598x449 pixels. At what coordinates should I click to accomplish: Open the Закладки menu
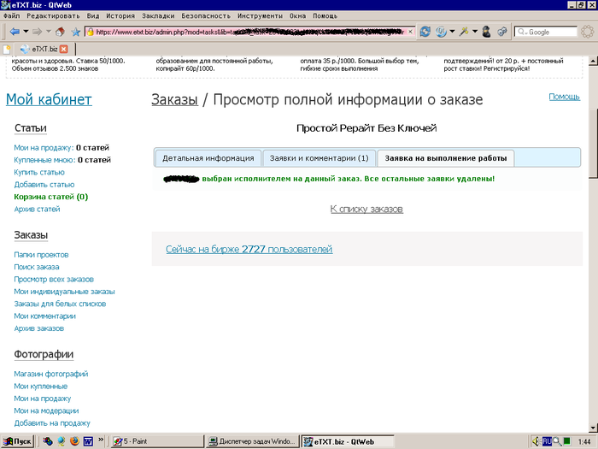(160, 16)
